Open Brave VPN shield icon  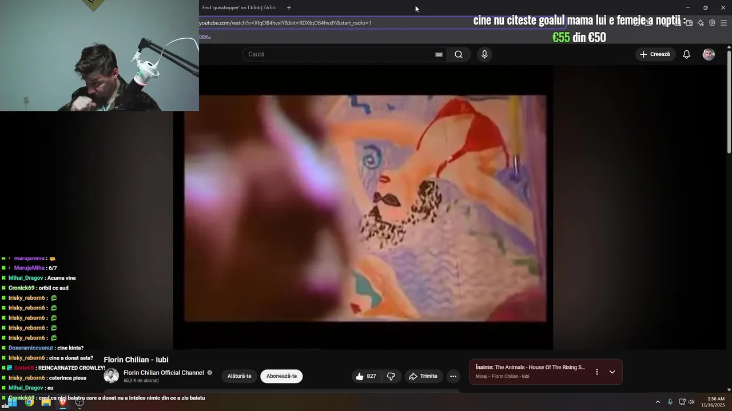[x=712, y=23]
